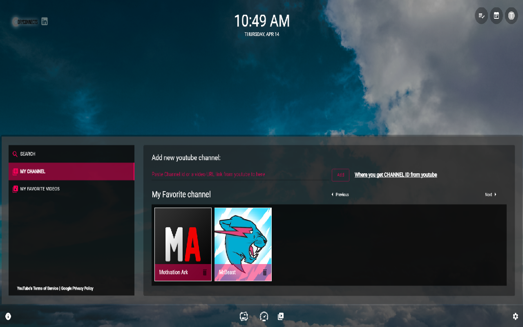Click the Motivation Ark channel name
This screenshot has width=523, height=327.
174,272
